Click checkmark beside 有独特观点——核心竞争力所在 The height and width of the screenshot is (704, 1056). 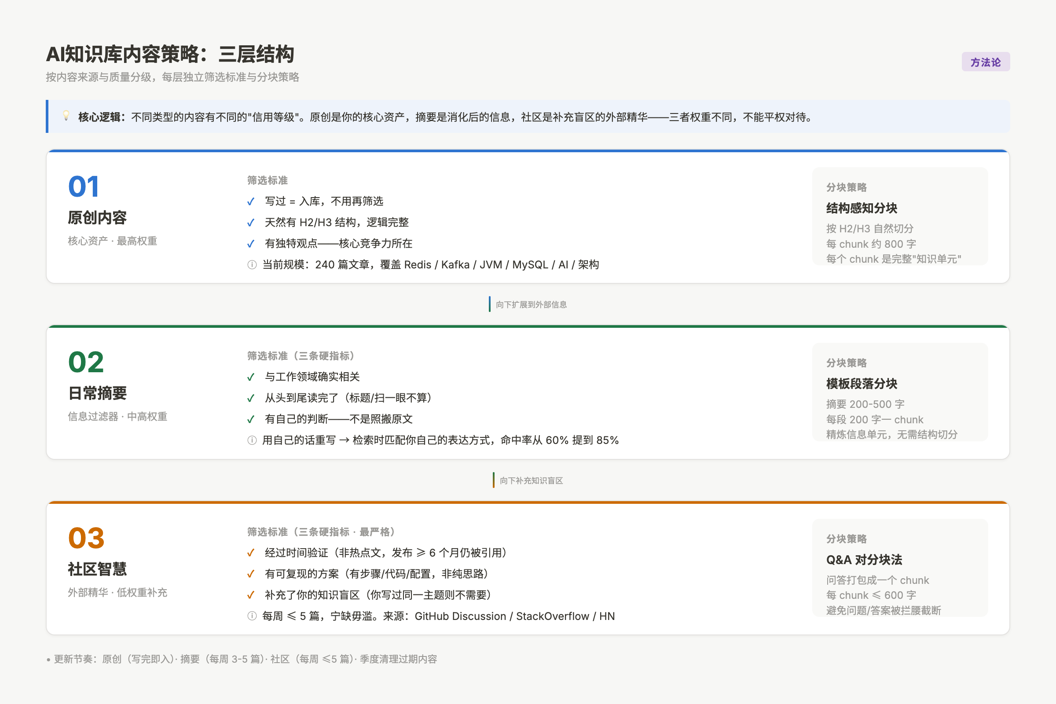(251, 244)
